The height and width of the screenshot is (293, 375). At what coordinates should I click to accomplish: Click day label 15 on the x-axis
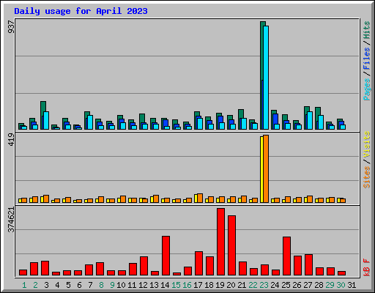(x=176, y=285)
